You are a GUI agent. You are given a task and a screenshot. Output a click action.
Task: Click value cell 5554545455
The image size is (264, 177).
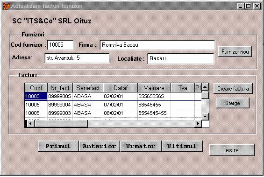click(154, 113)
